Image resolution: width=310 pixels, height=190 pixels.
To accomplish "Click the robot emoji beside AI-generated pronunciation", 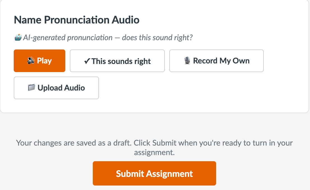I will pyautogui.click(x=18, y=37).
